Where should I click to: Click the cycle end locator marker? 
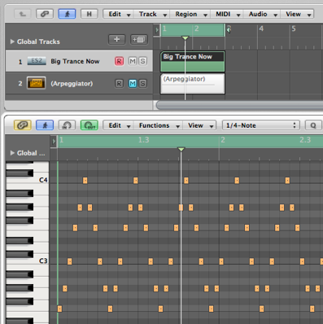(x=229, y=29)
